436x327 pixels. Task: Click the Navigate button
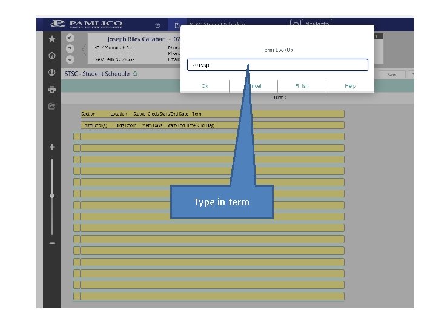pyautogui.click(x=317, y=24)
